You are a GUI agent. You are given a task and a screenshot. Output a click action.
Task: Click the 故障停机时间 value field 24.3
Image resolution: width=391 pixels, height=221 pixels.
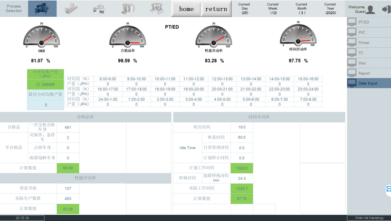click(x=242, y=178)
